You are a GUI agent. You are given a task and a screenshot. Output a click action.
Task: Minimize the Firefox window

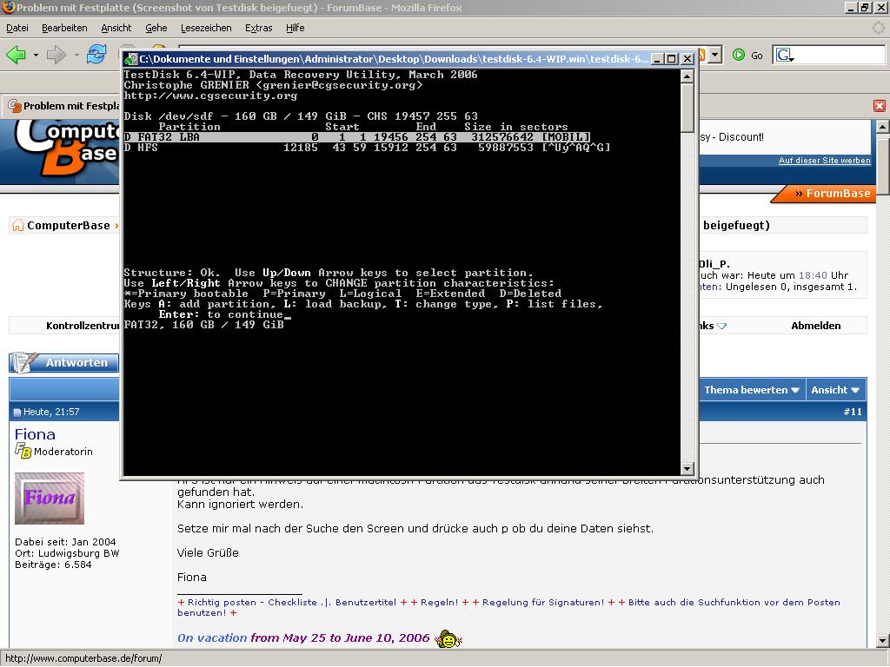click(850, 7)
